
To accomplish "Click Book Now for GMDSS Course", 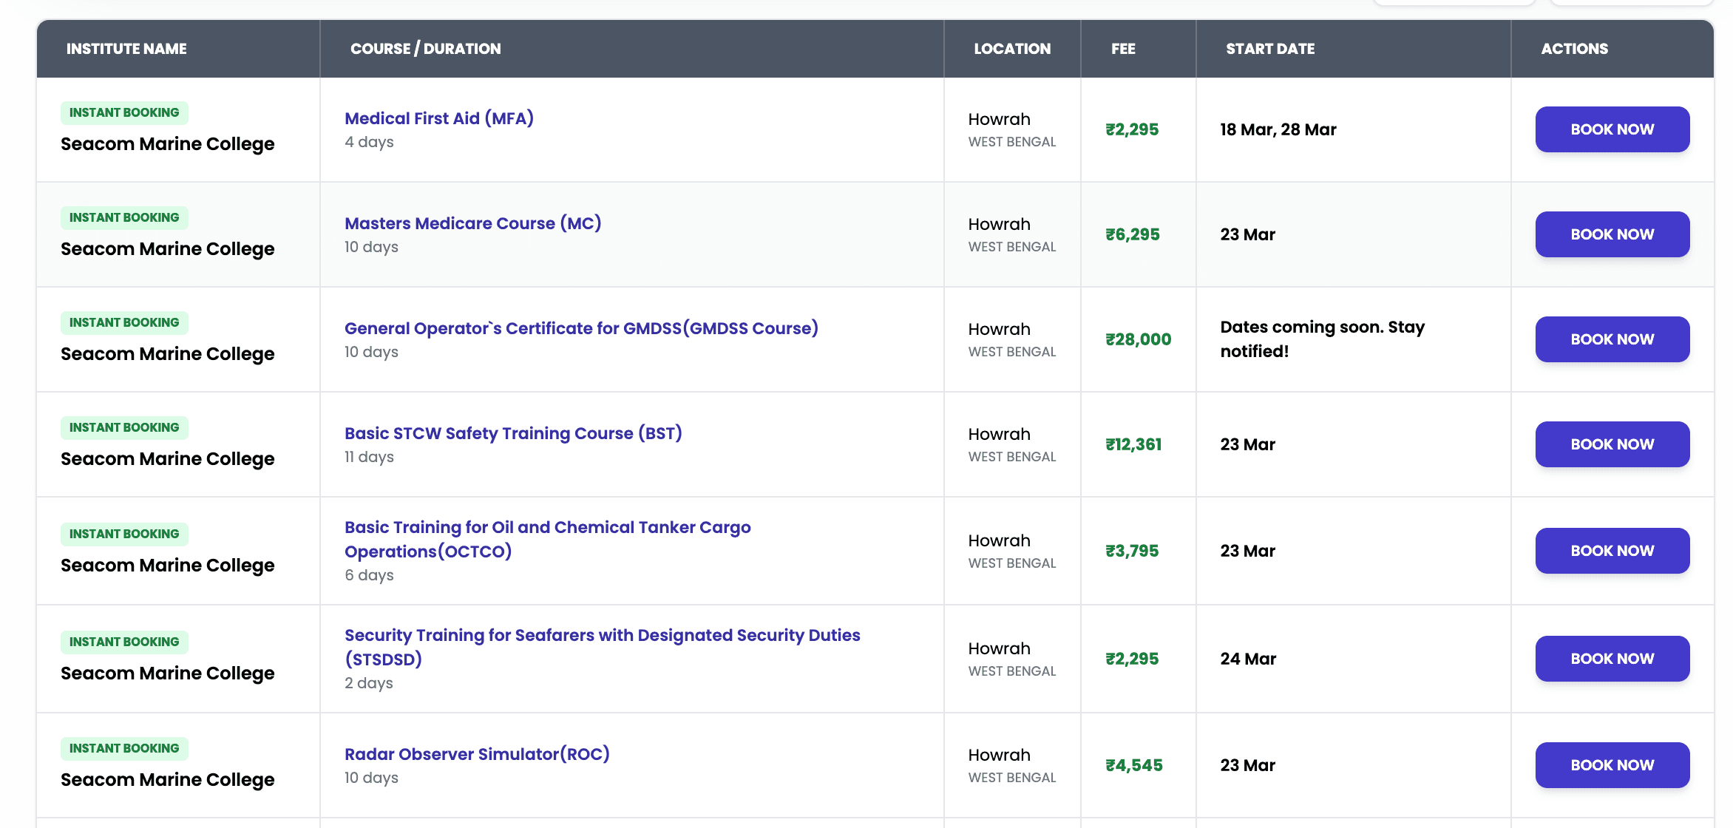I will coord(1612,339).
